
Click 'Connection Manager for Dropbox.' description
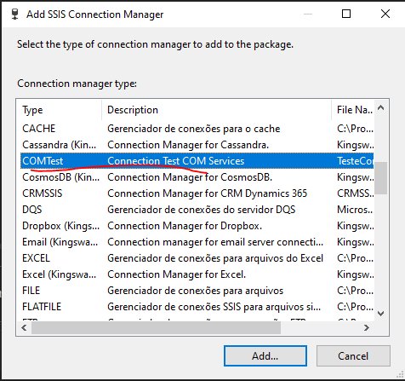pyautogui.click(x=185, y=226)
